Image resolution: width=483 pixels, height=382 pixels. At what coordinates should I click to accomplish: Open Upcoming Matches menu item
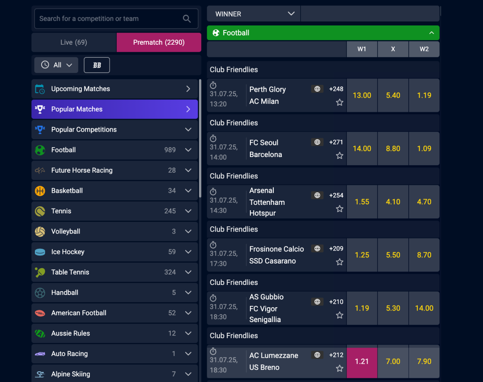click(x=114, y=89)
